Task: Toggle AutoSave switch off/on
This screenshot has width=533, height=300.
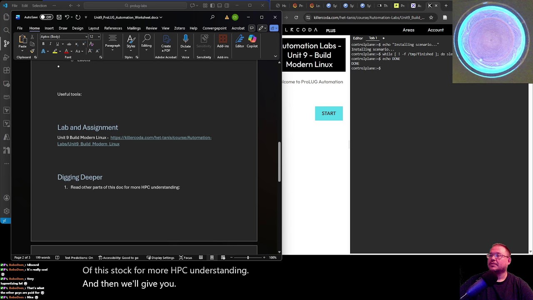Action: coord(46,17)
